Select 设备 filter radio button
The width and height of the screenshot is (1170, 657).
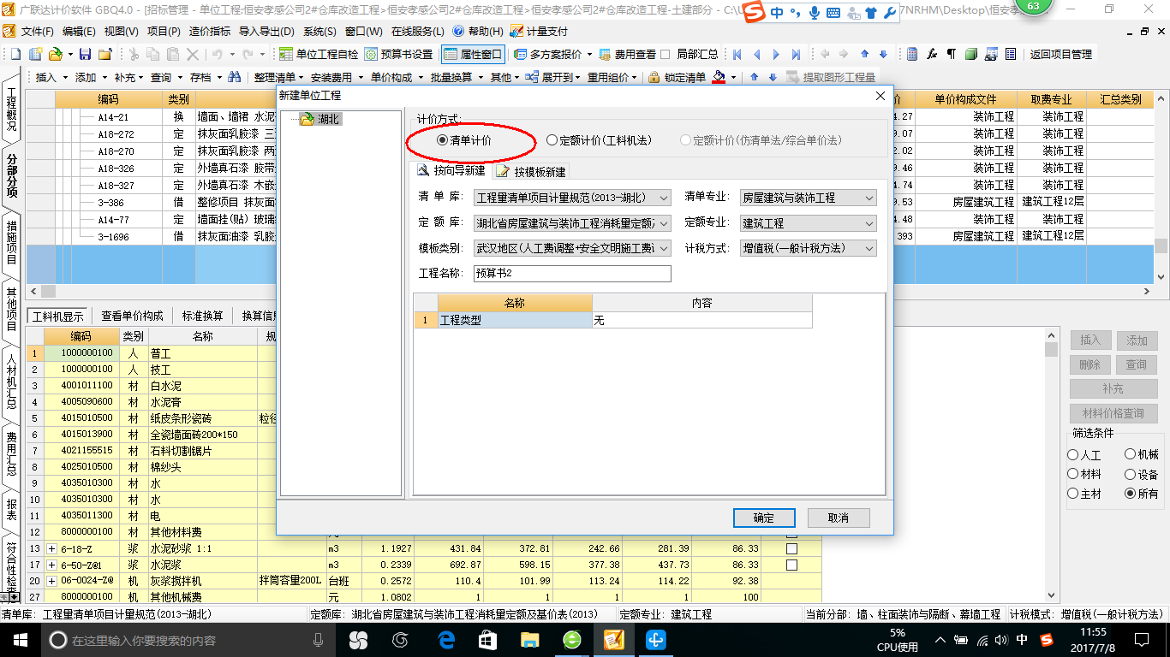[1131, 474]
